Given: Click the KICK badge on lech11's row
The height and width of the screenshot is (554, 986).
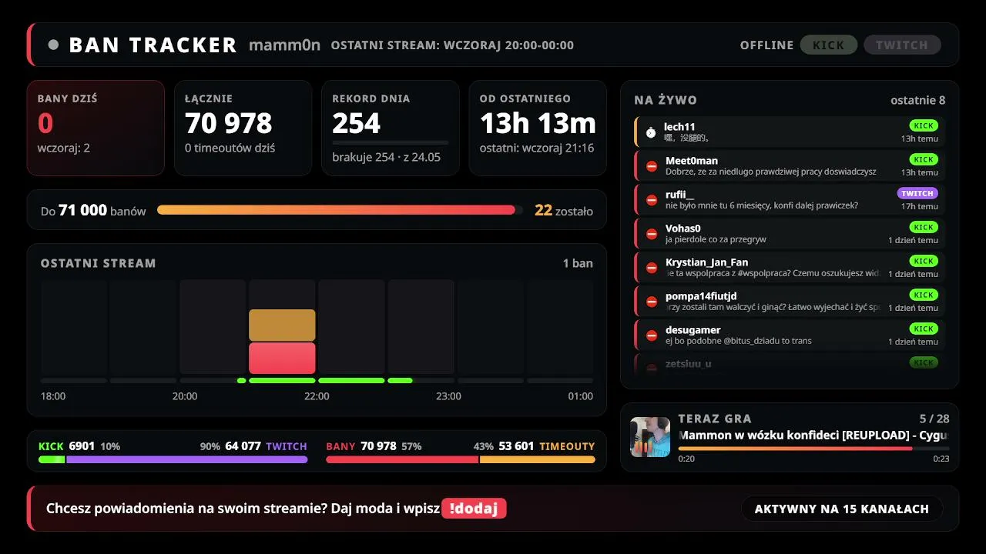Looking at the screenshot, I should pos(924,125).
